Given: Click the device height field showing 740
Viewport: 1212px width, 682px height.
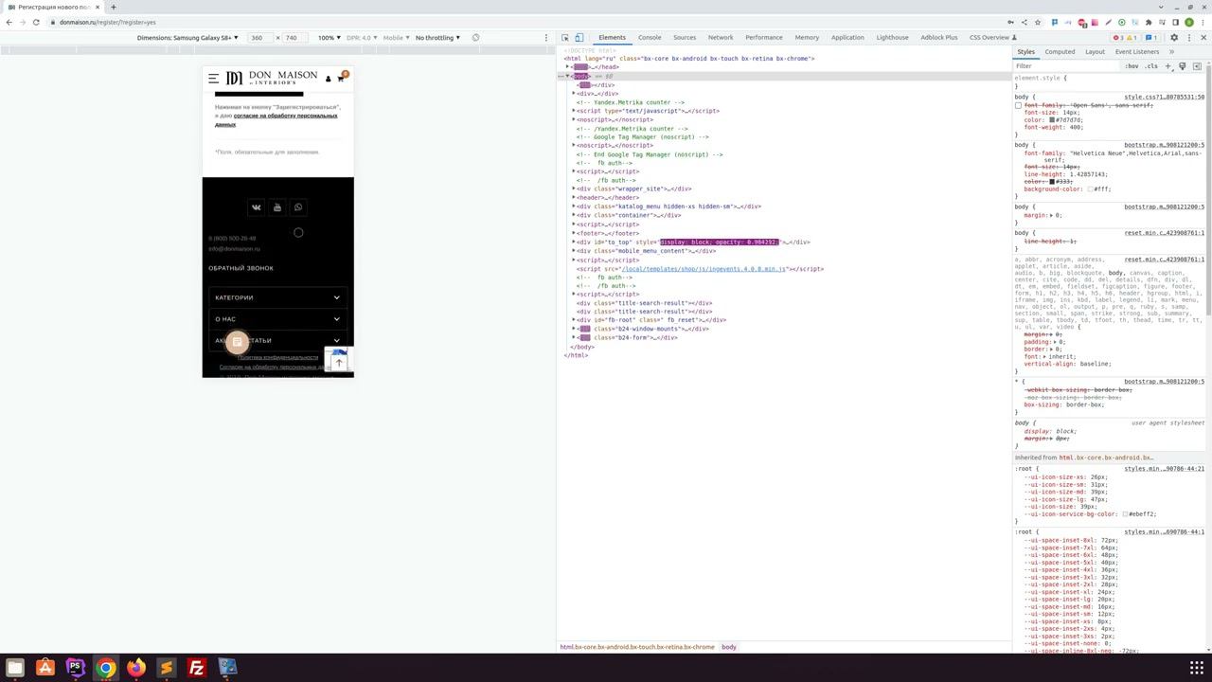Looking at the screenshot, I should click(294, 38).
